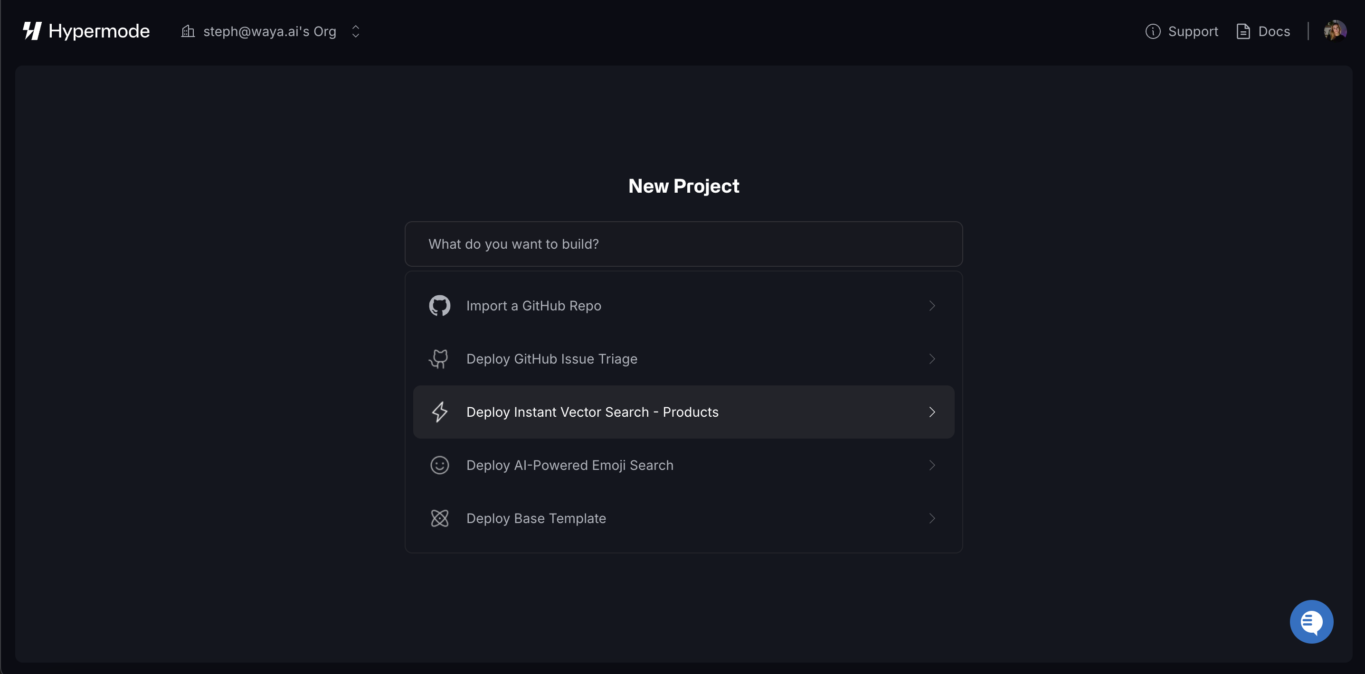Click the Support link
Viewport: 1365px width, 674px height.
coord(1194,31)
